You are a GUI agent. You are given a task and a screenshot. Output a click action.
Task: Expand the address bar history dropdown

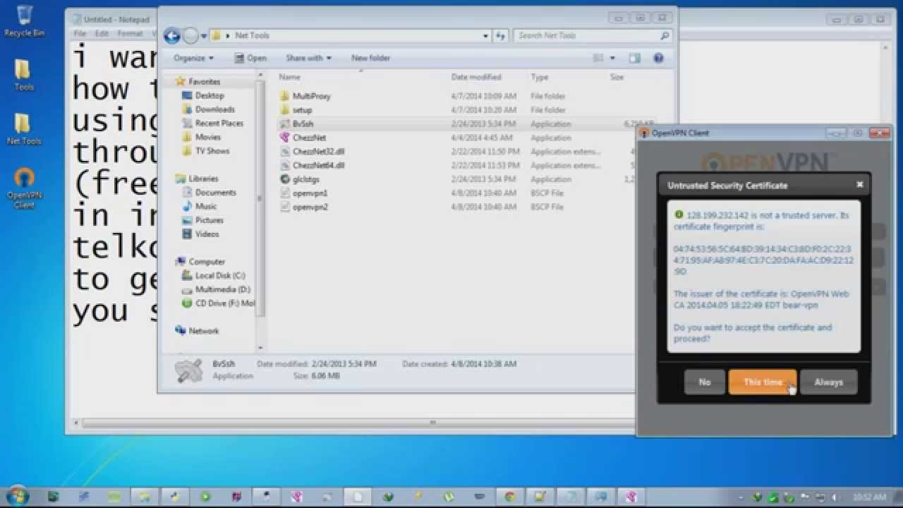point(486,35)
